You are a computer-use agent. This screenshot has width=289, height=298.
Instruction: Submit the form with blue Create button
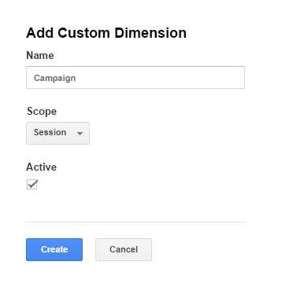point(54,249)
